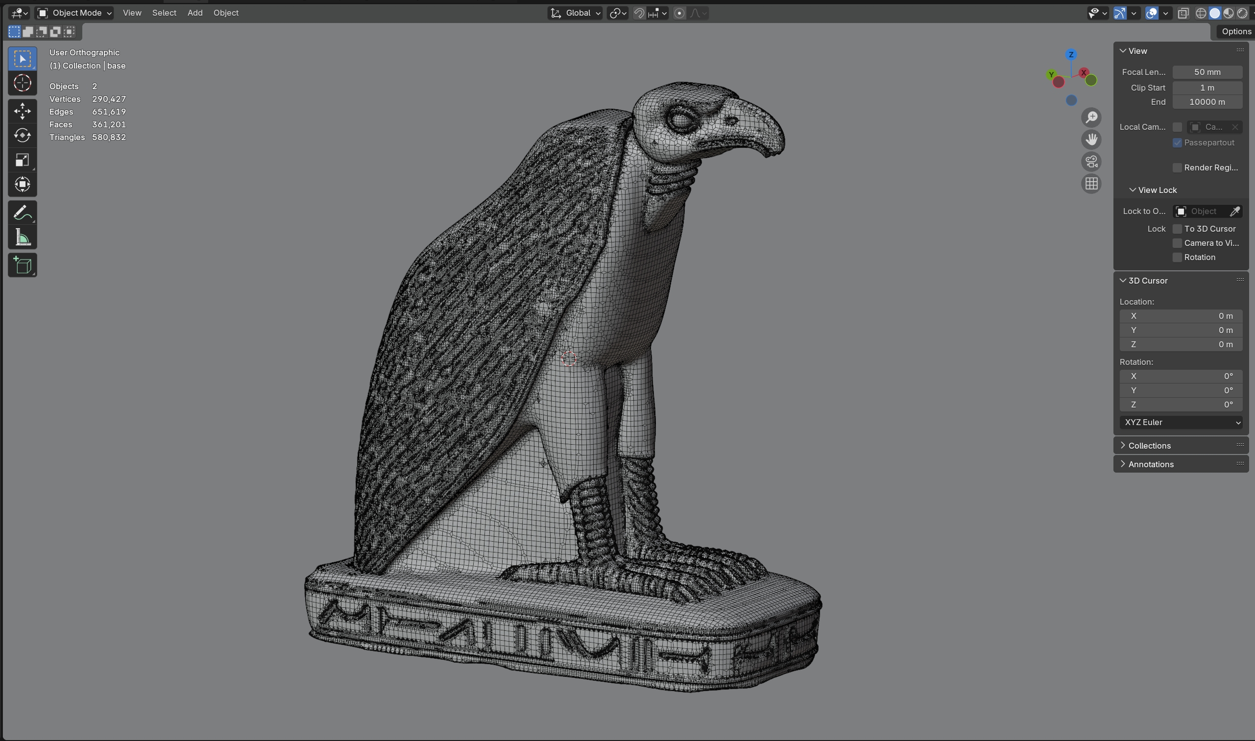The width and height of the screenshot is (1255, 741).
Task: Select the Scale tool
Action: click(23, 160)
